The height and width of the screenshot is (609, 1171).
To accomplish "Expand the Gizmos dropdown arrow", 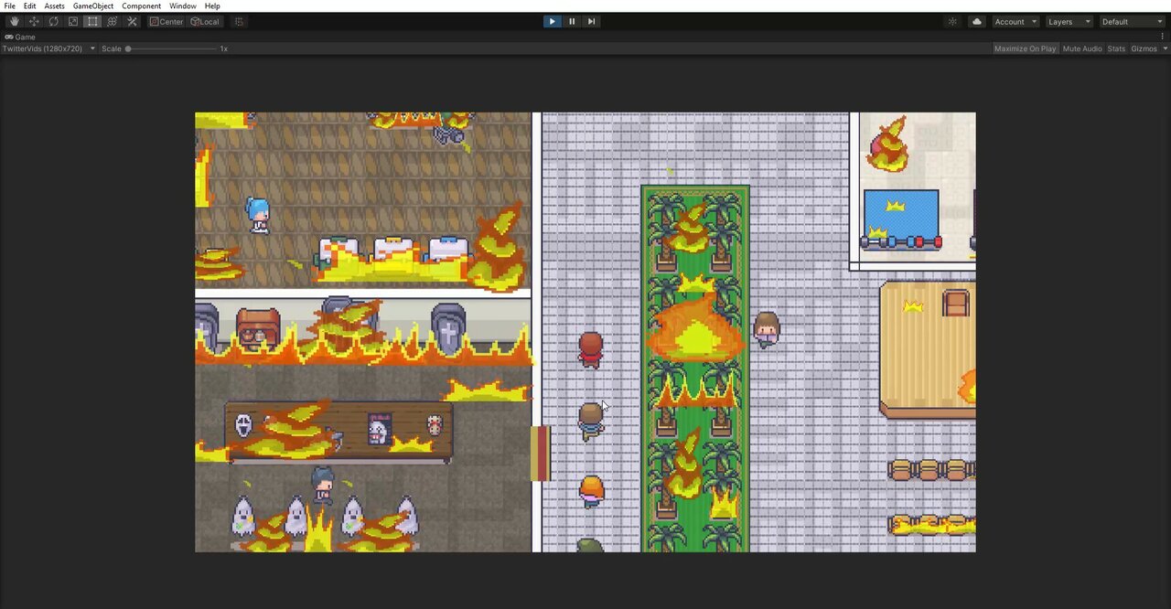I will point(1163,48).
